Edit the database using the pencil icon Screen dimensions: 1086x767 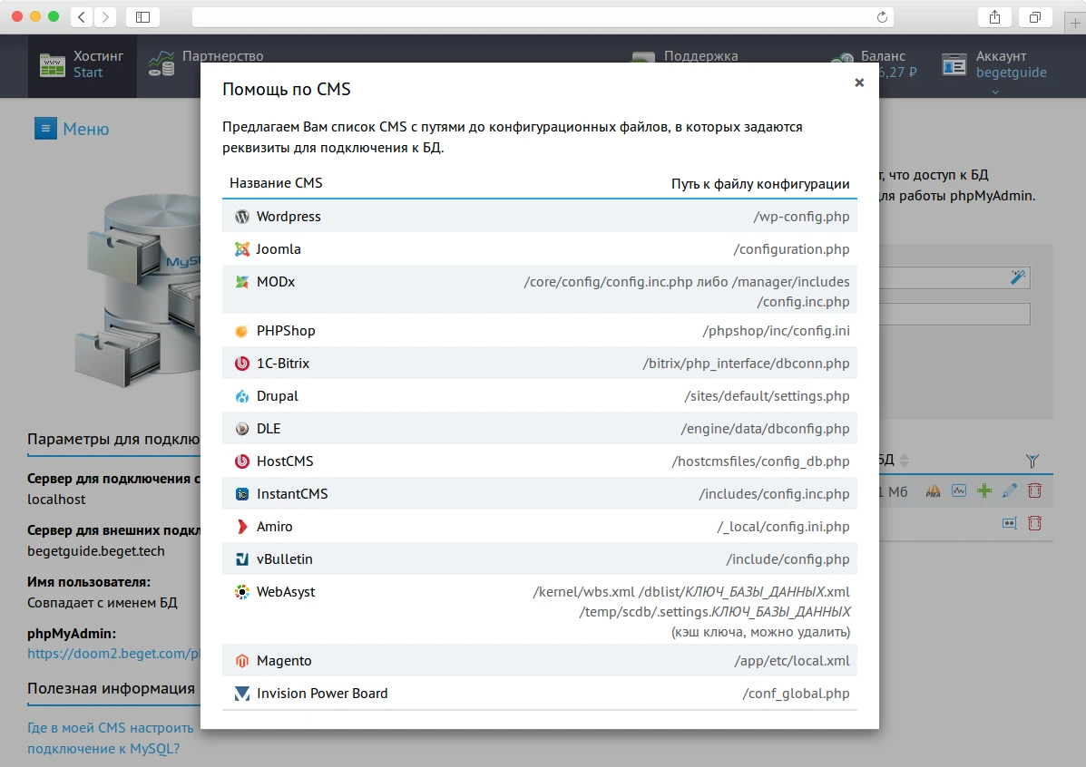(x=1009, y=490)
